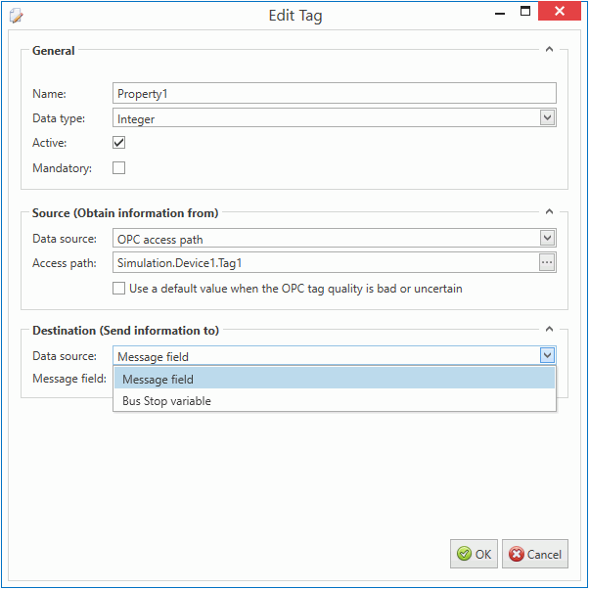Collapse the General section chevron
Viewport: 589px width, 589px height.
549,49
